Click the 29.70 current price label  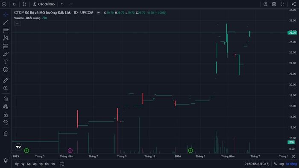coord(292,33)
